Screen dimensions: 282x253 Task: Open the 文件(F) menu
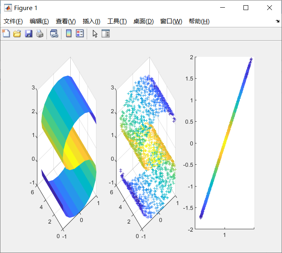13,21
